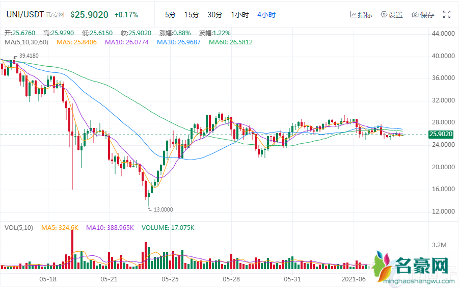Click the 05-21 date axis label

point(109,279)
